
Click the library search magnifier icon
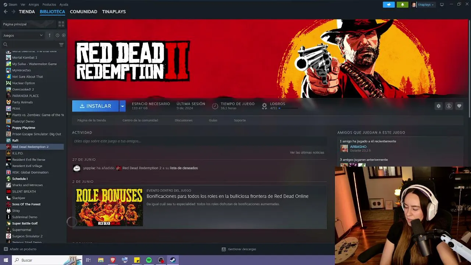[x=5, y=45]
